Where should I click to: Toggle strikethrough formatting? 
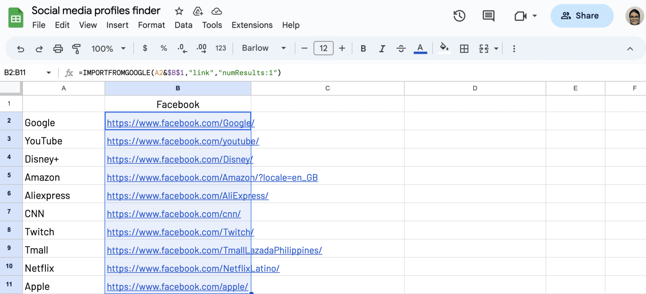(401, 49)
